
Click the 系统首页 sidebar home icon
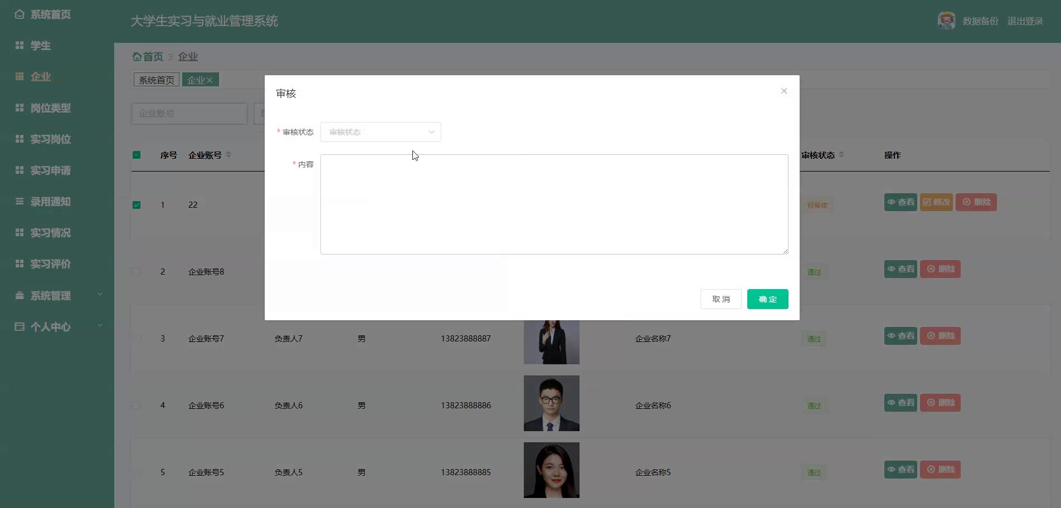tap(20, 14)
